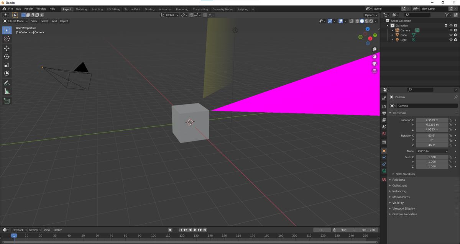
Task: Add new collection in the outliner
Action: tap(455, 15)
